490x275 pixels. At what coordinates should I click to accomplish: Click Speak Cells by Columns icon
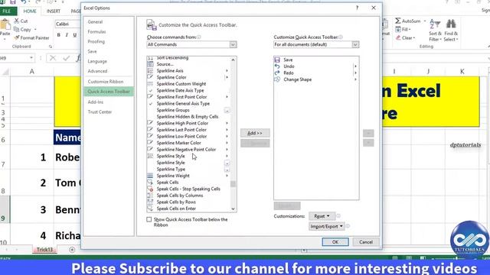pos(150,196)
